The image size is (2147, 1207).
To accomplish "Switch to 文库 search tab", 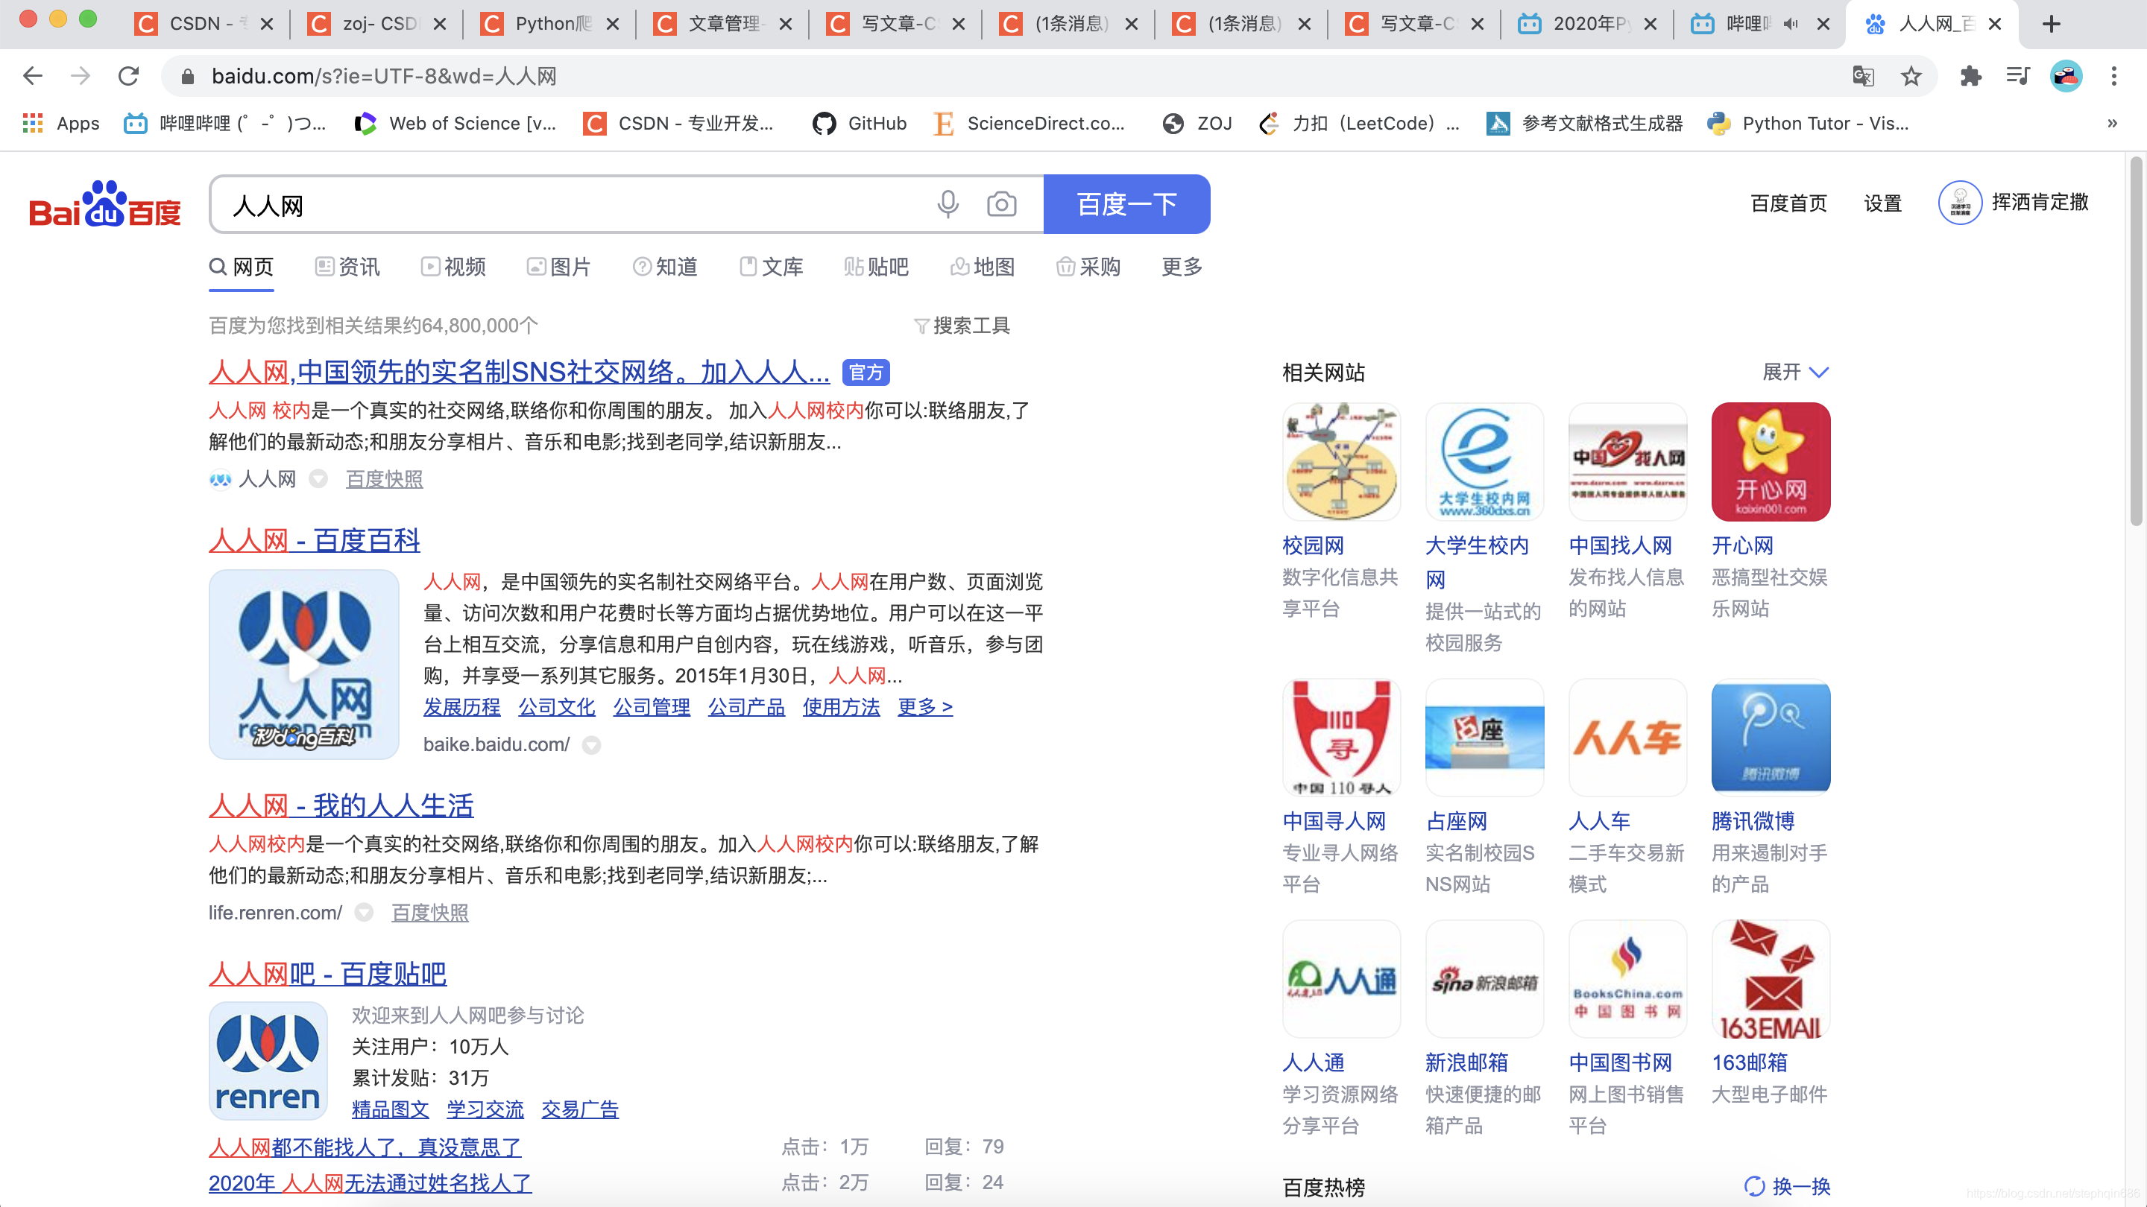I will (771, 267).
